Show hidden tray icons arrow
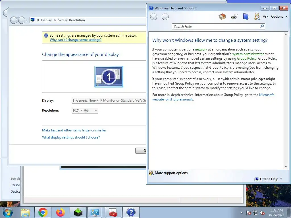 point(242,213)
